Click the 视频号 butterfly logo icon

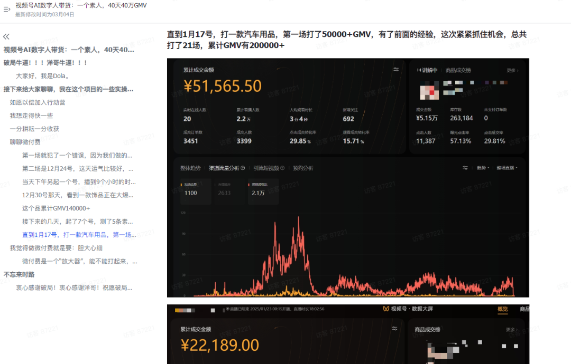point(386,309)
